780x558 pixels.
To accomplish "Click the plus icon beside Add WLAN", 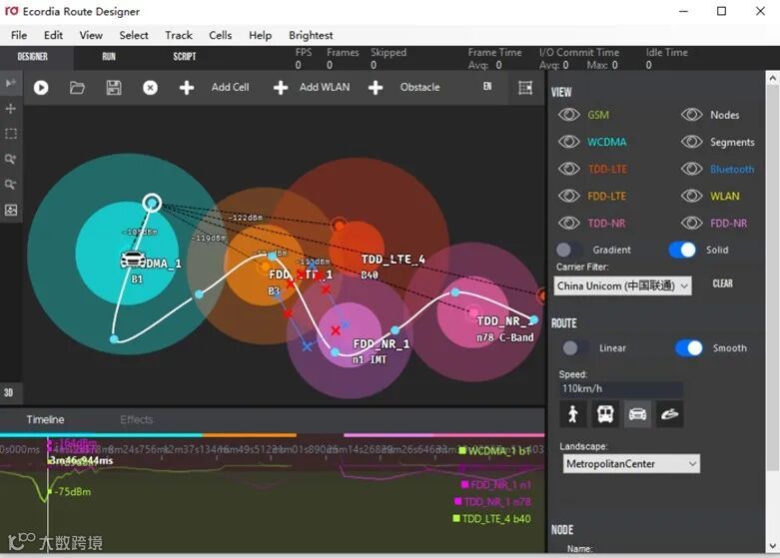I will click(x=281, y=88).
